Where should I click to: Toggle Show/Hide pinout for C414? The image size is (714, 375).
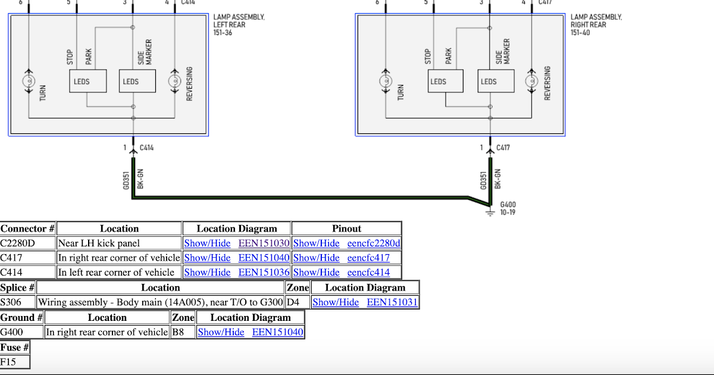pyautogui.click(x=317, y=272)
